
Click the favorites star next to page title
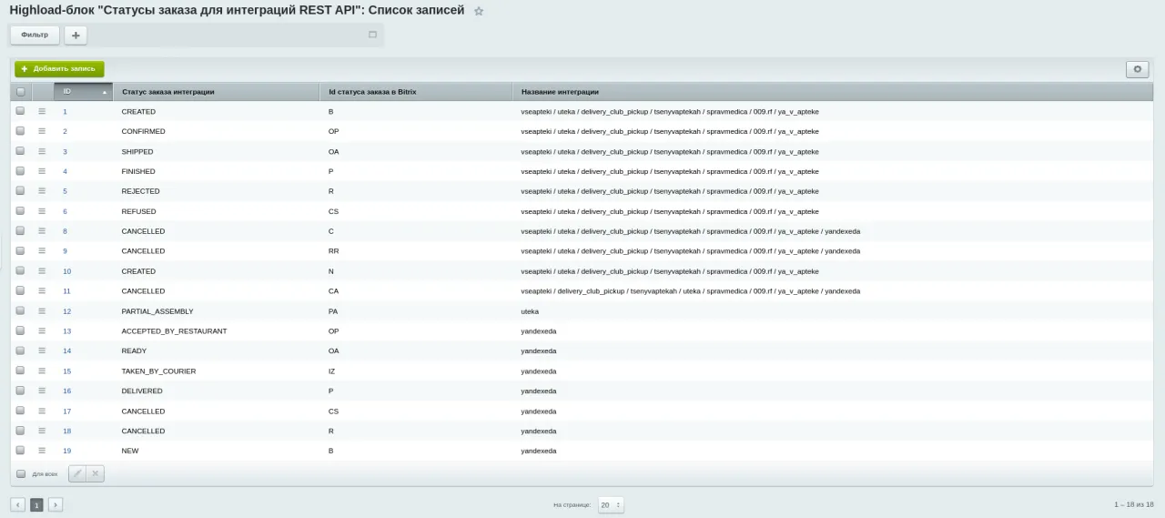[479, 11]
